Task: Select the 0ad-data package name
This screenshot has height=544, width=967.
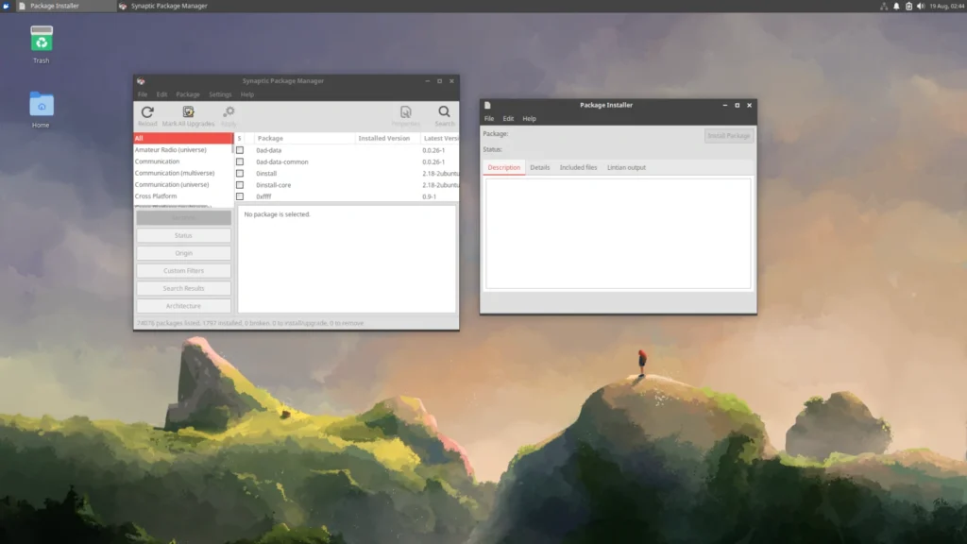Action: pos(269,150)
